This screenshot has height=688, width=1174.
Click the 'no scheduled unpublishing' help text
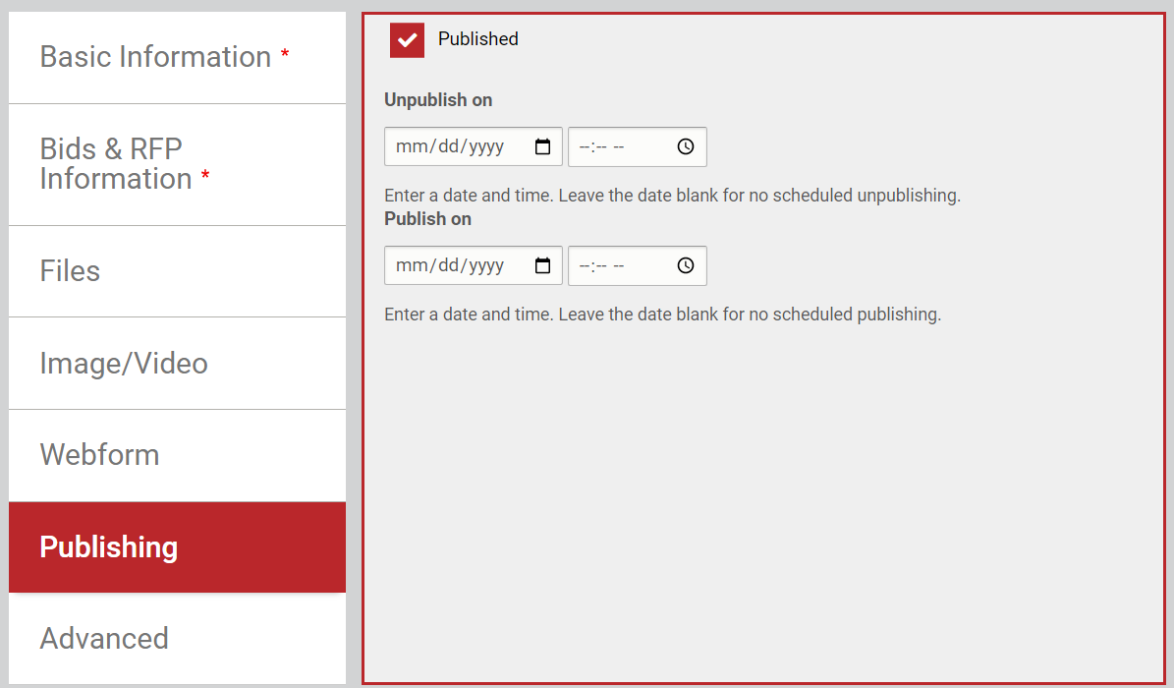click(x=672, y=196)
